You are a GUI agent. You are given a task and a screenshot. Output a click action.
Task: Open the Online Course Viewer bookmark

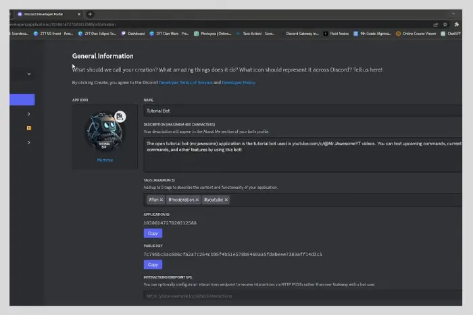(x=416, y=34)
